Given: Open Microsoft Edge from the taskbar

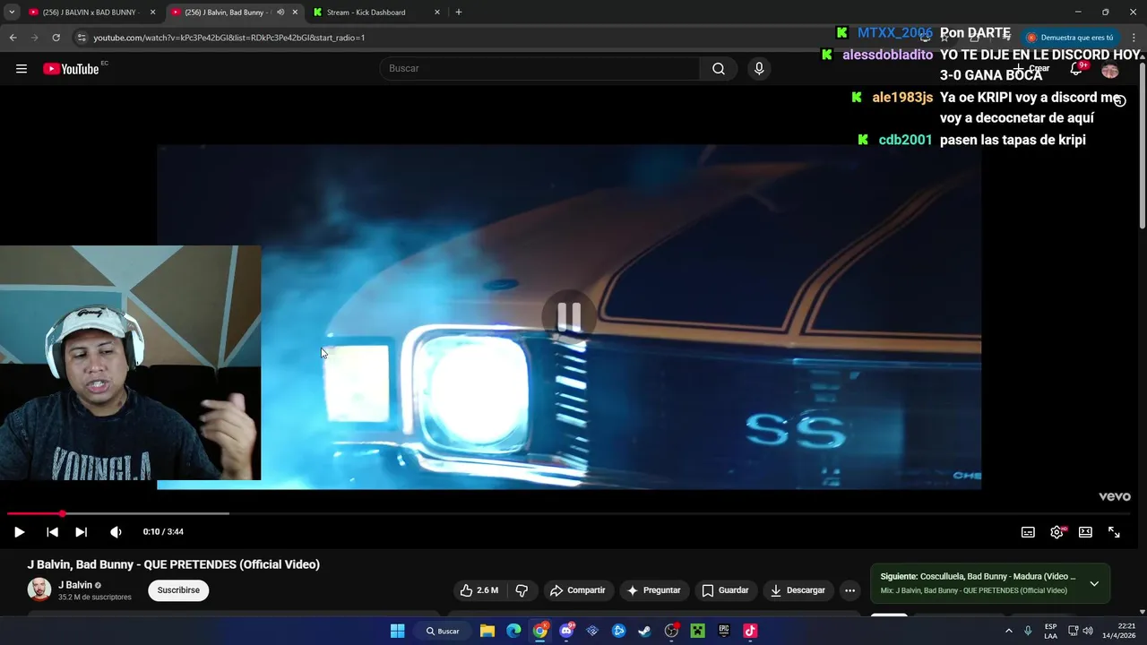Looking at the screenshot, I should pyautogui.click(x=513, y=631).
